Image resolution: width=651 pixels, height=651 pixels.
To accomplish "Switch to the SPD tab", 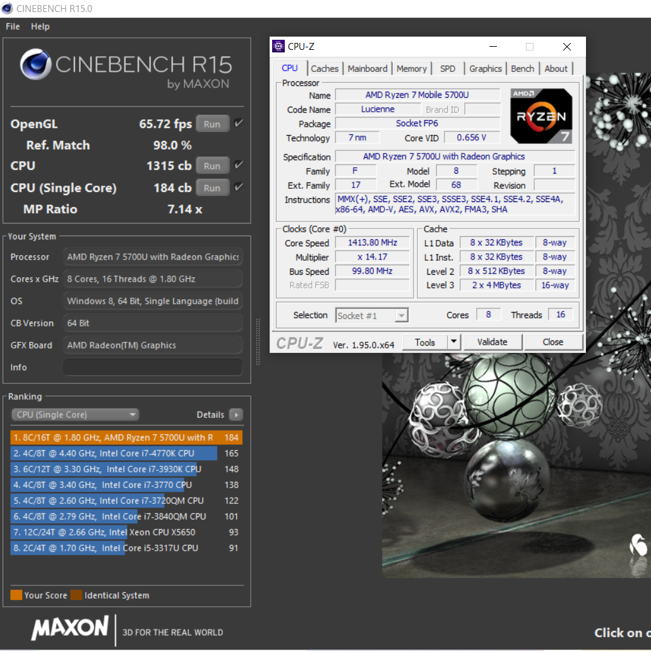I will (x=448, y=69).
